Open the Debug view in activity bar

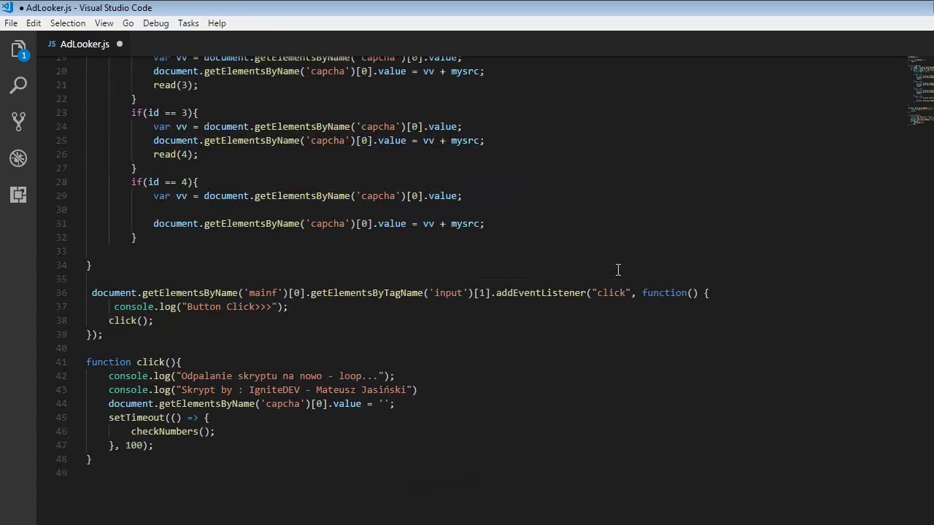coord(18,157)
